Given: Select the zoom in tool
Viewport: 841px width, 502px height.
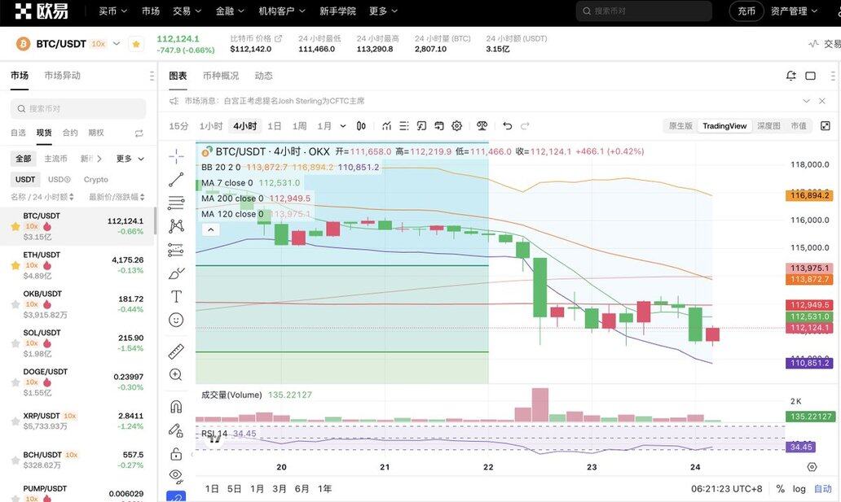Looking at the screenshot, I should (x=176, y=374).
